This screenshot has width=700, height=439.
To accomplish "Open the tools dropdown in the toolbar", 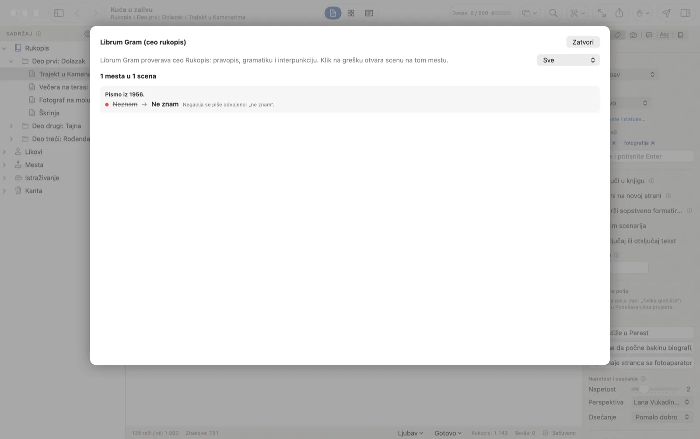I will (577, 13).
